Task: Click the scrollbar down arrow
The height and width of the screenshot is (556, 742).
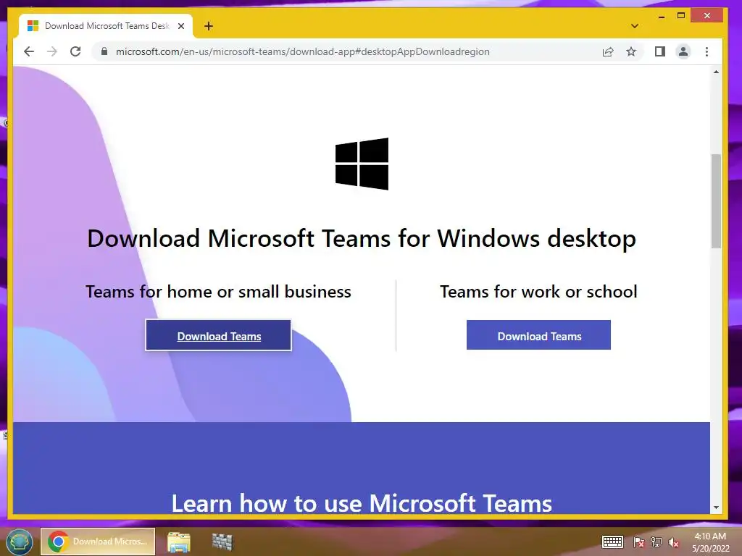Action: (x=716, y=507)
